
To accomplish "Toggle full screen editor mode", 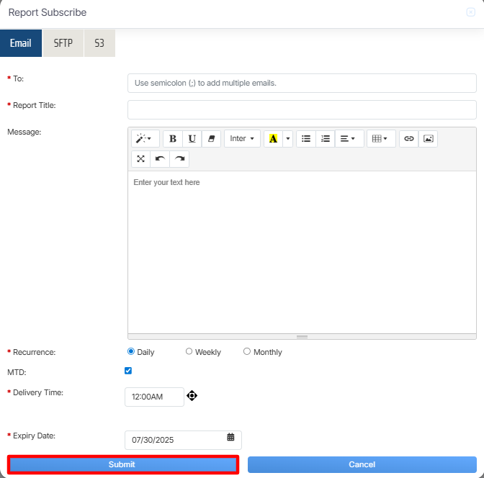I will point(141,158).
